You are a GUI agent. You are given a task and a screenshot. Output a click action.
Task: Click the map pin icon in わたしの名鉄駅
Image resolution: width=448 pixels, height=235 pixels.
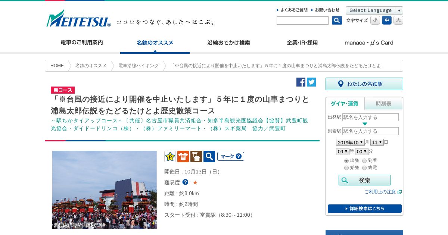[340, 84]
